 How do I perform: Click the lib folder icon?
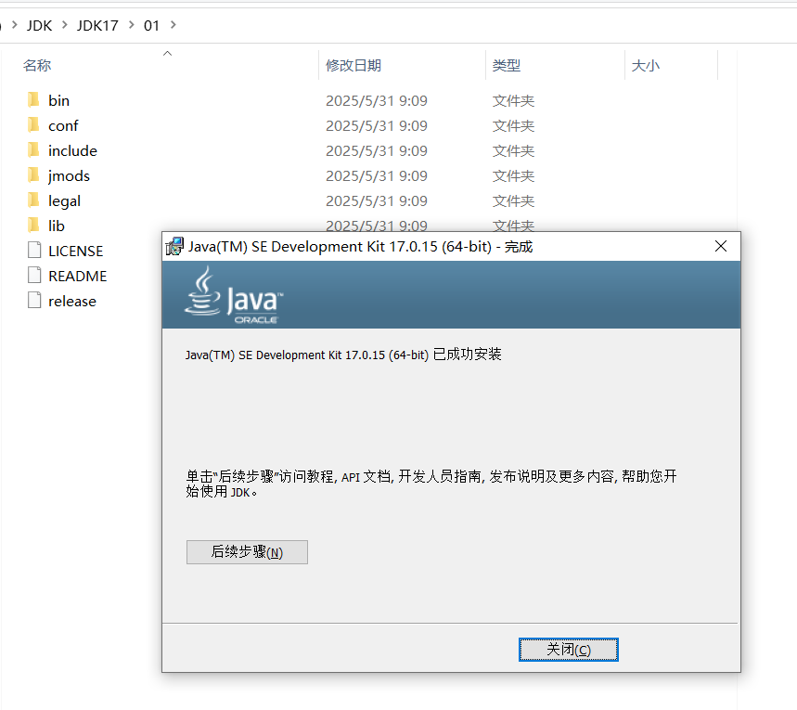[33, 226]
